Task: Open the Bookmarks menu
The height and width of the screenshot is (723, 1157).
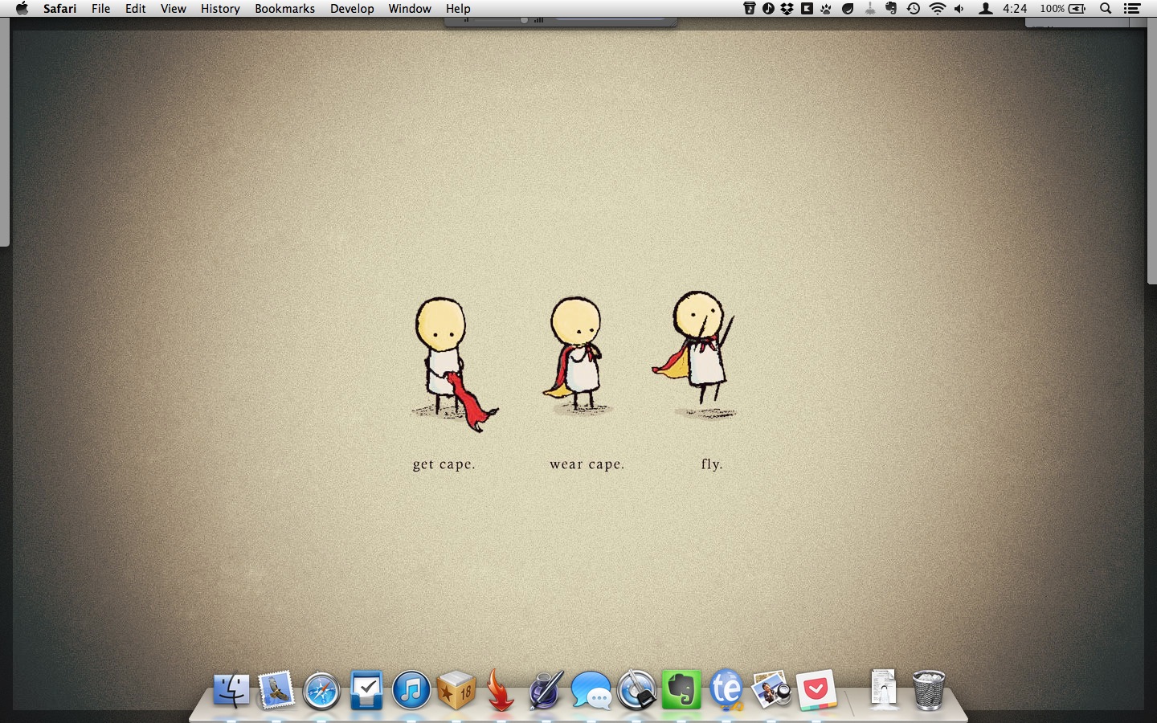Action: pyautogui.click(x=285, y=9)
